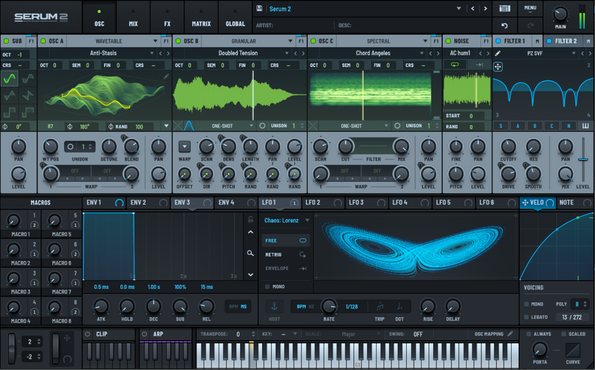595x370 pixels.
Task: Click the noise loop mode icon
Action: [454, 65]
